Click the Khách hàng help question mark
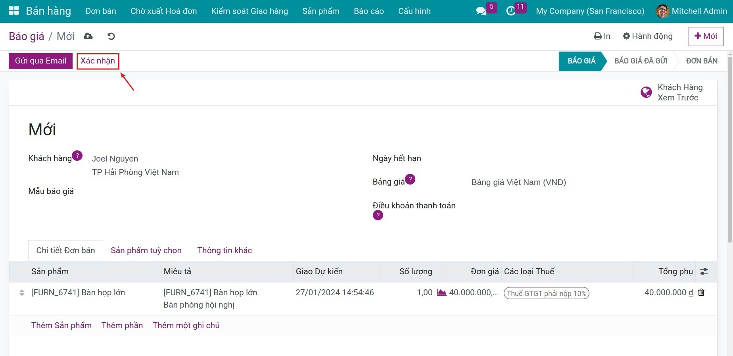Screen dimensions: 733x356 (77, 156)
